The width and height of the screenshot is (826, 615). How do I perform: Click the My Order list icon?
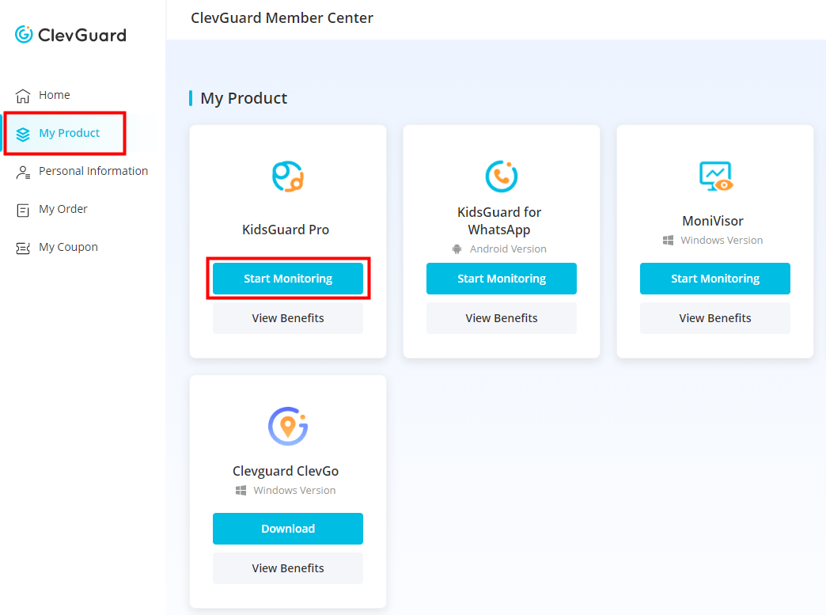[23, 211]
